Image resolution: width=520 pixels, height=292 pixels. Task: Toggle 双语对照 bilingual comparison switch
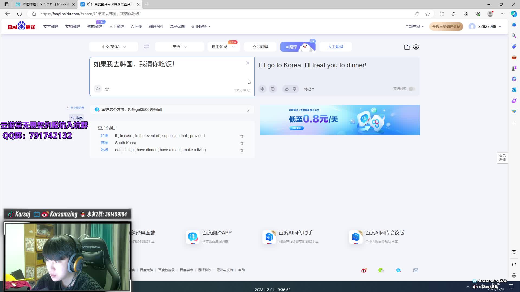(x=412, y=89)
